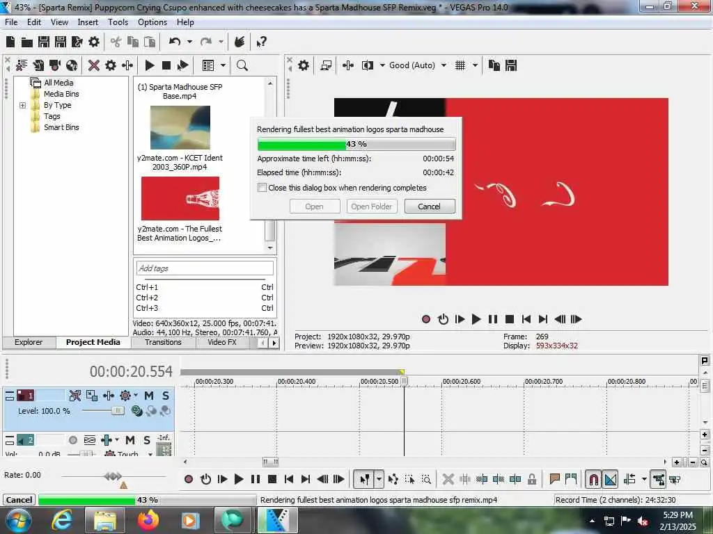Viewport: 713px width, 534px height.
Task: Cancel rendering in the progress dialog
Action: (429, 207)
